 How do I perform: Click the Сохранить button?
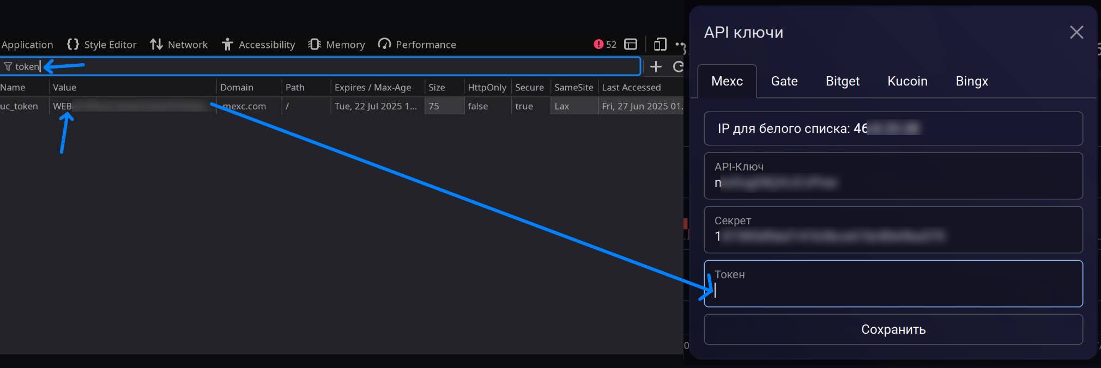[x=893, y=329]
